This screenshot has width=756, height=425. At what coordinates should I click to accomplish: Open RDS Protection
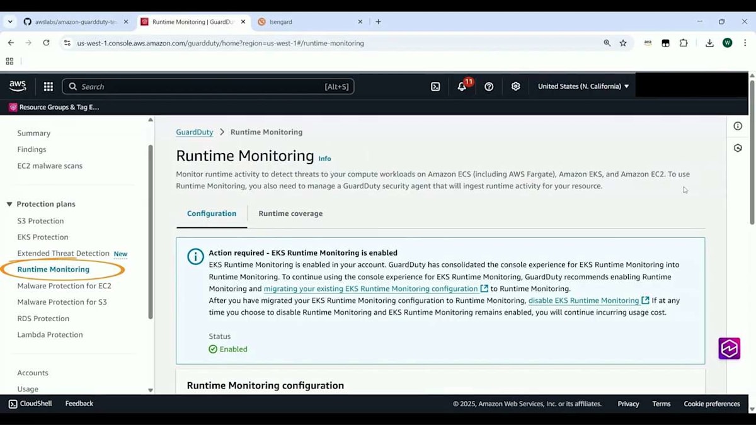(x=43, y=319)
